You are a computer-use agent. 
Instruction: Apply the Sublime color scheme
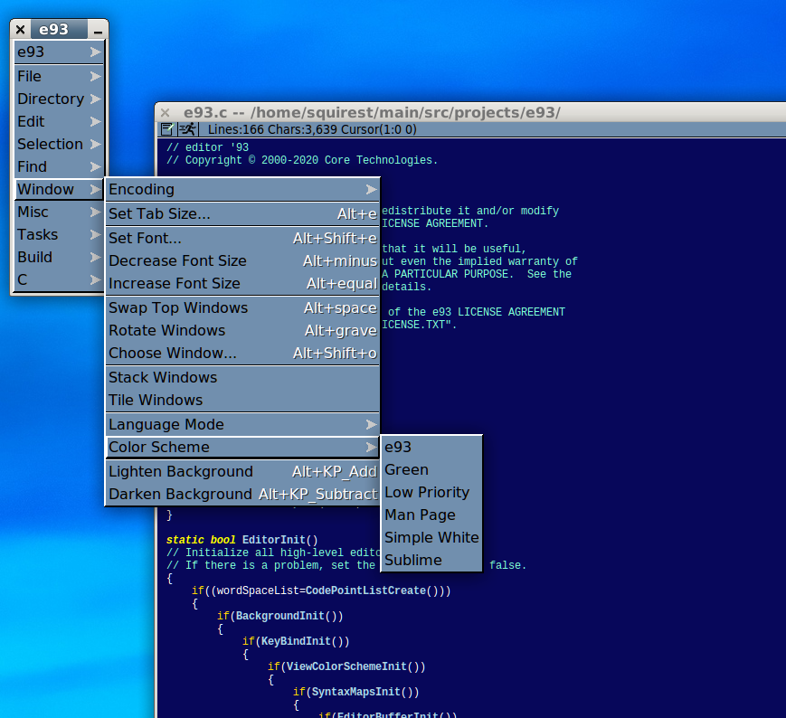[431, 560]
